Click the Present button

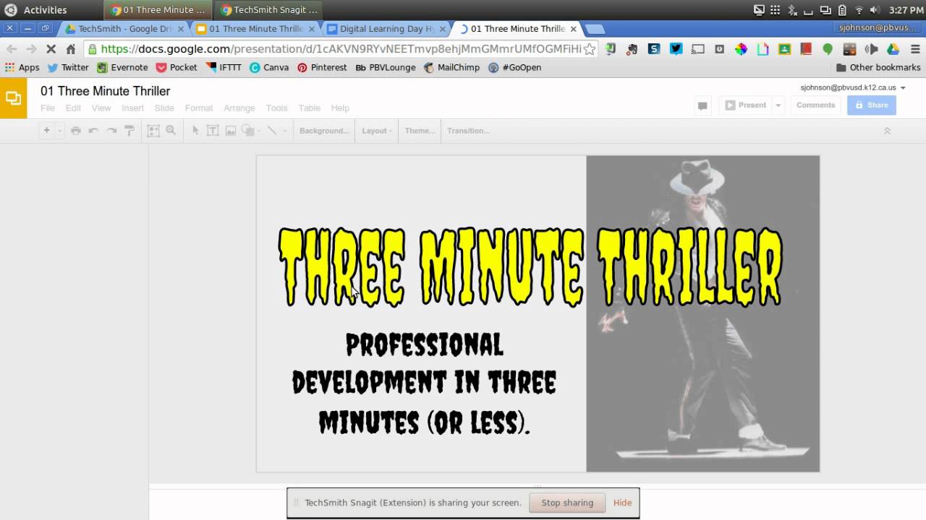pos(745,105)
